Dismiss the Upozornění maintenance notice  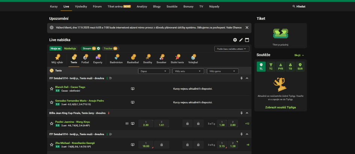coord(247,27)
